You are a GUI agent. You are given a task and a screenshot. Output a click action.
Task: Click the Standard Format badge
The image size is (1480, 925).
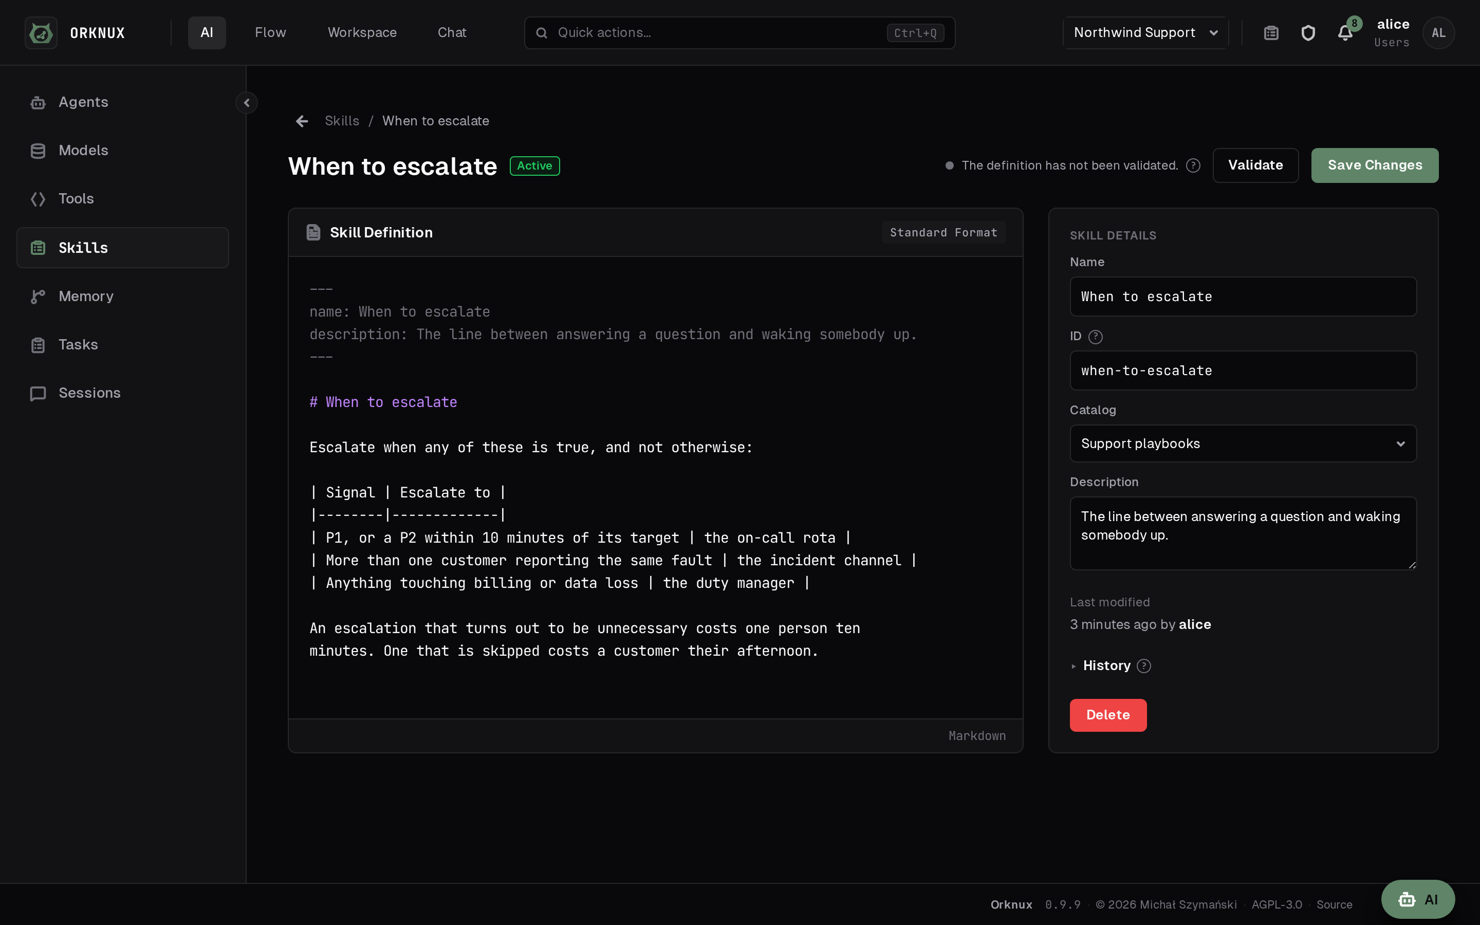tap(943, 232)
